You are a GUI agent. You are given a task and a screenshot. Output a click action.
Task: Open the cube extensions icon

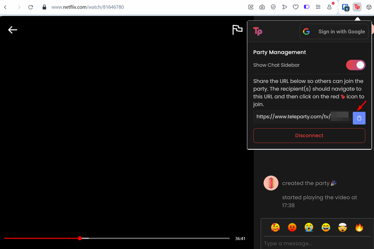(369, 7)
